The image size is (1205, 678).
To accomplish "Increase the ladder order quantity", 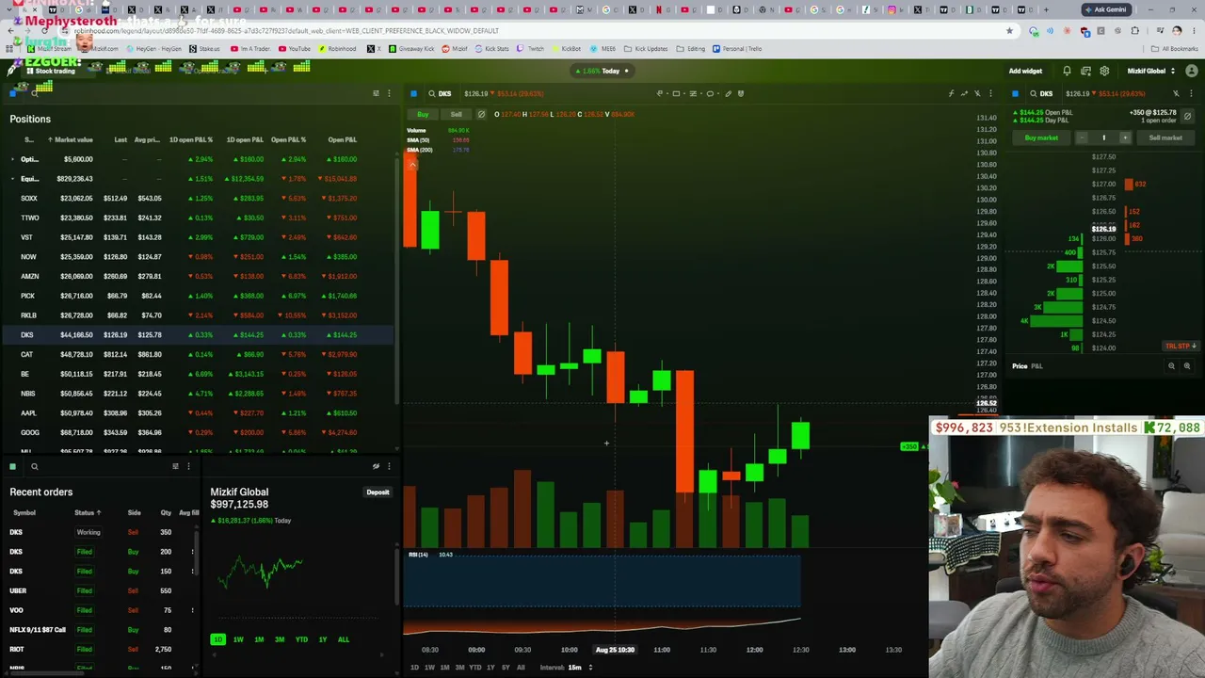I will click(x=1124, y=137).
